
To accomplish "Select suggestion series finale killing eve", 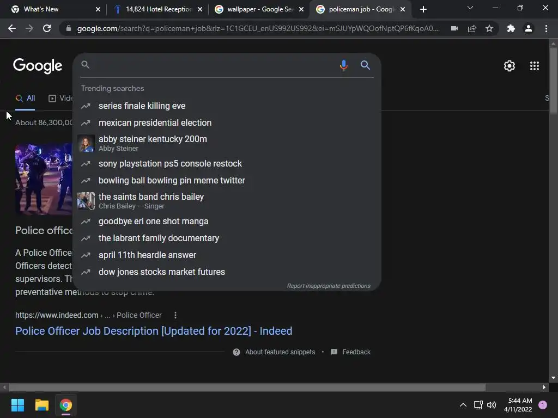I will [227, 106].
